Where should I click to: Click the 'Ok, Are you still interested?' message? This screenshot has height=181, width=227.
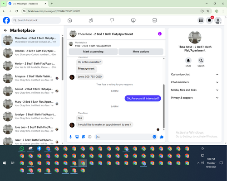click(143, 98)
